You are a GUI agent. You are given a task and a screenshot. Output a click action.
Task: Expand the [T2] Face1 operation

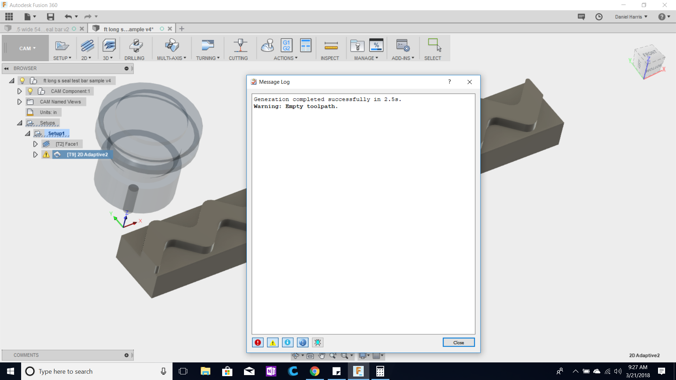tap(35, 144)
